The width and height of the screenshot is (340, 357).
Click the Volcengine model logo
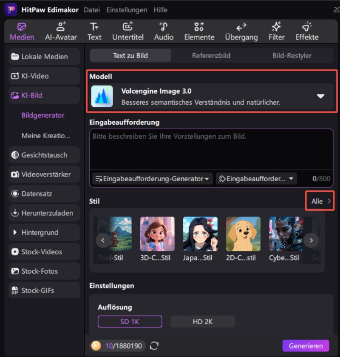(x=102, y=96)
